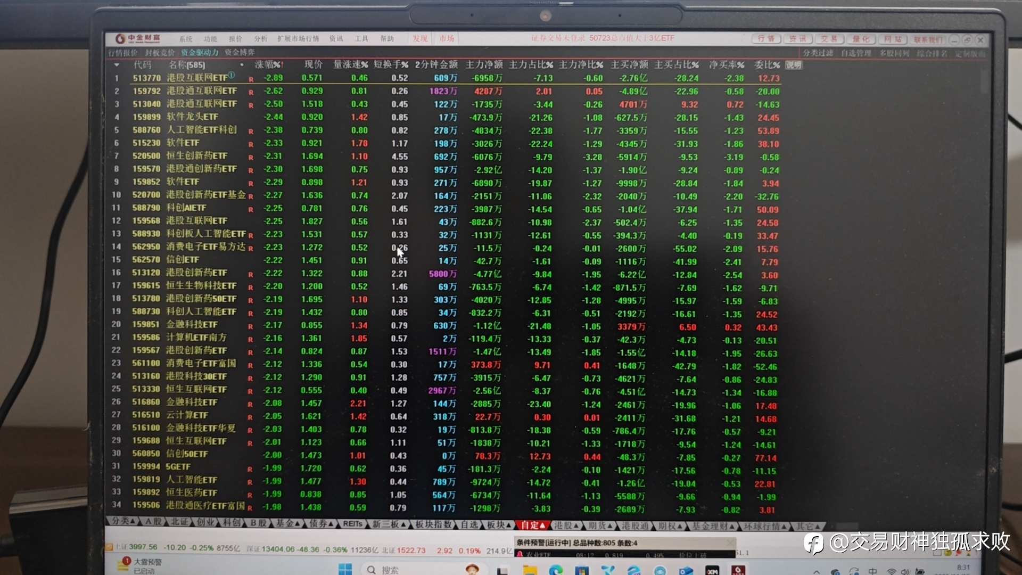
Task: Switch to the 资金博弈 tab
Action: (x=240, y=52)
